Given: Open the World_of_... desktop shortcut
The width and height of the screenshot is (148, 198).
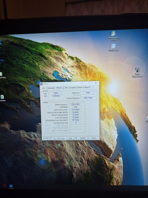Looking at the screenshot, I should [113, 48].
